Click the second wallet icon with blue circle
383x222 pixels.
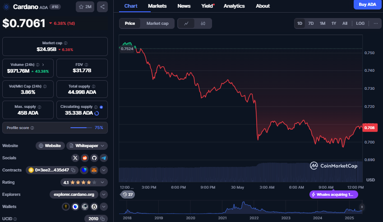[75, 207]
